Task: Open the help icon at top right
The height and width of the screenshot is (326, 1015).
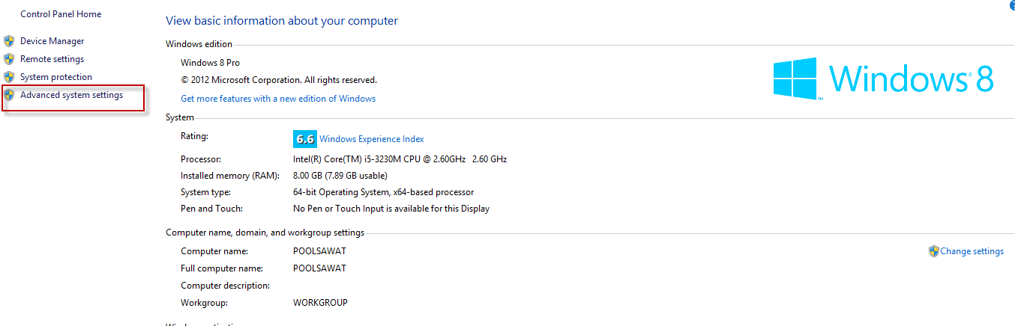Action: pyautogui.click(x=1011, y=4)
